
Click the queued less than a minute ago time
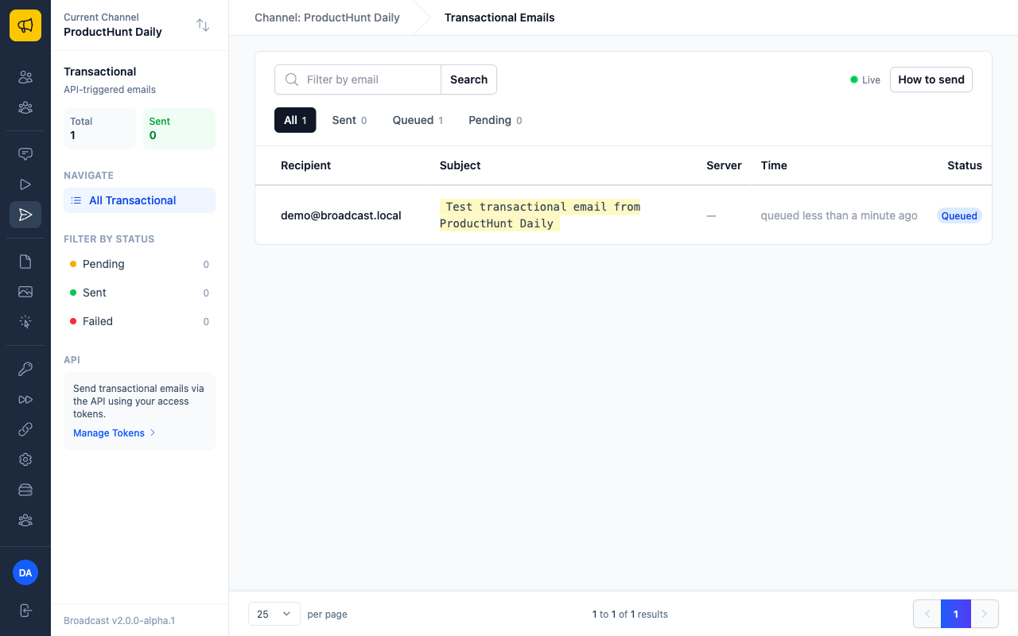(x=839, y=215)
